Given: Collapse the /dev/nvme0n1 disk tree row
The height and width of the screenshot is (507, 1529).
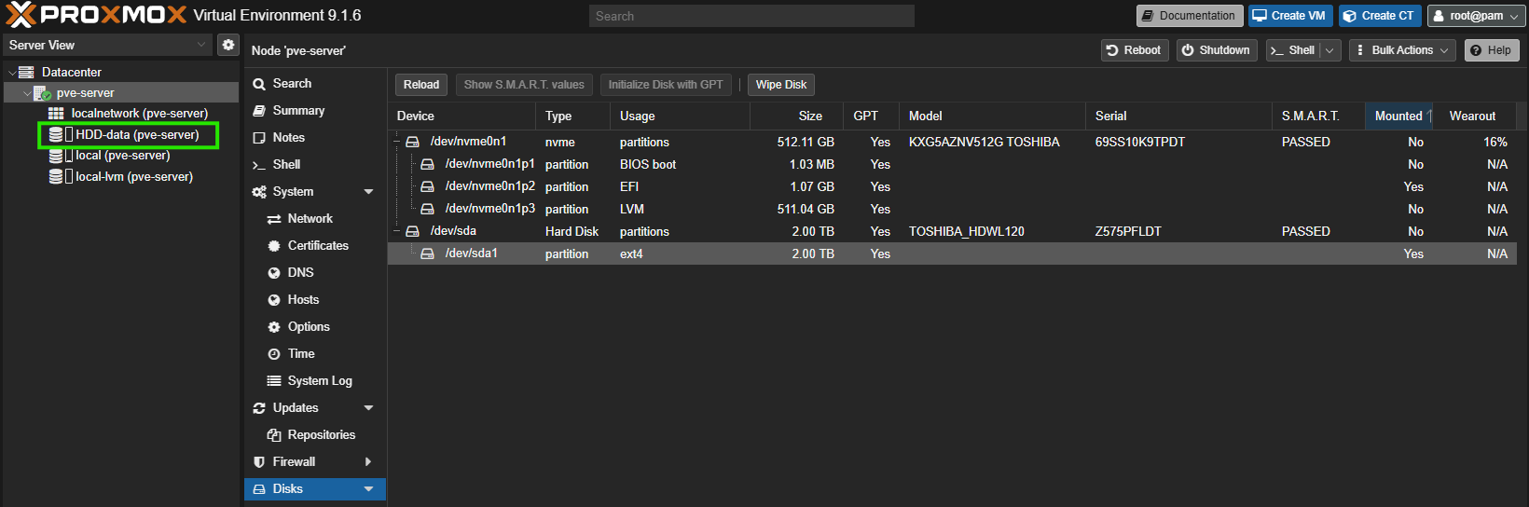Looking at the screenshot, I should 397,142.
